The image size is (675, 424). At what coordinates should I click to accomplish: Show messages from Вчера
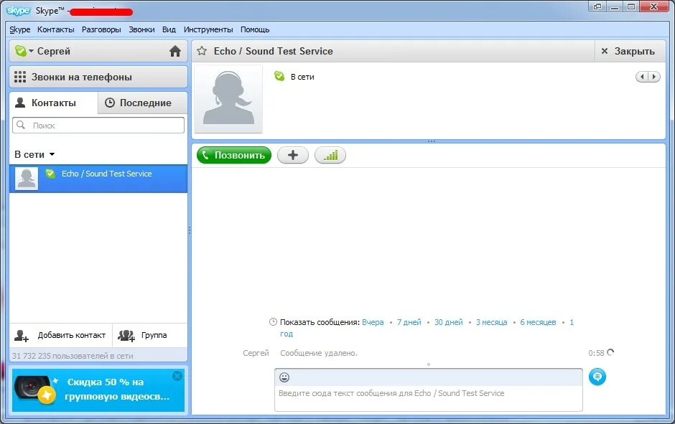pos(373,322)
